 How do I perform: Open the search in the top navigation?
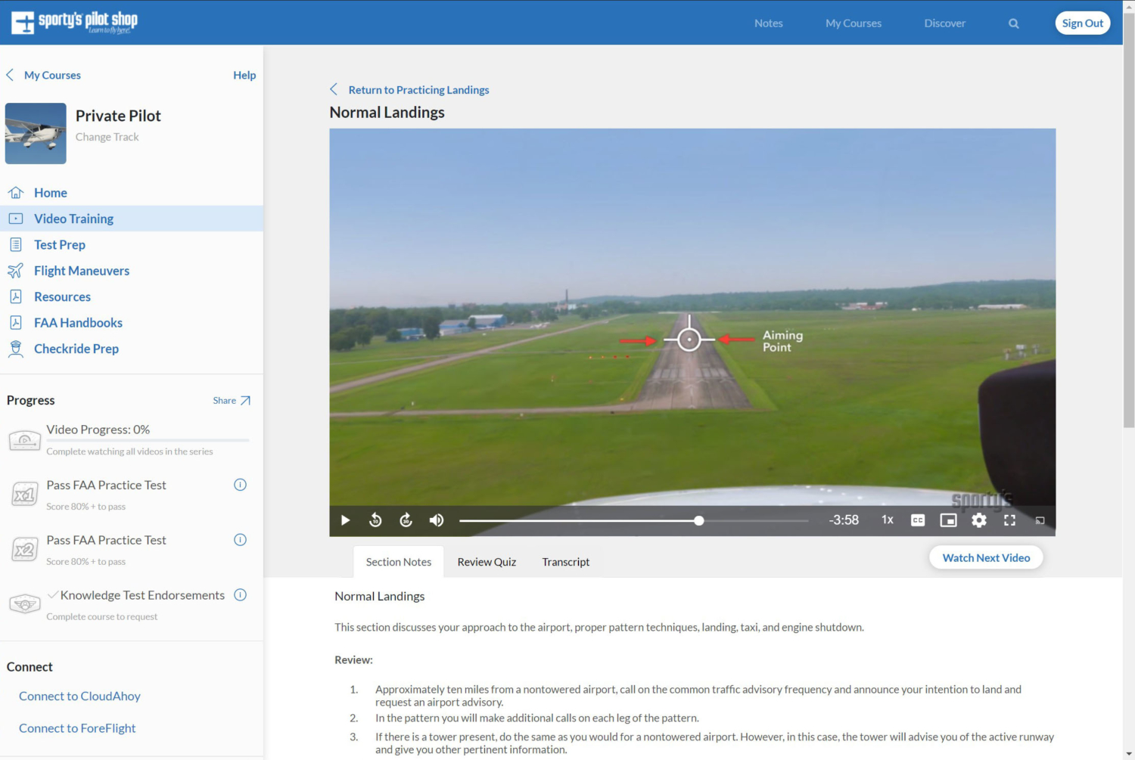1013,23
